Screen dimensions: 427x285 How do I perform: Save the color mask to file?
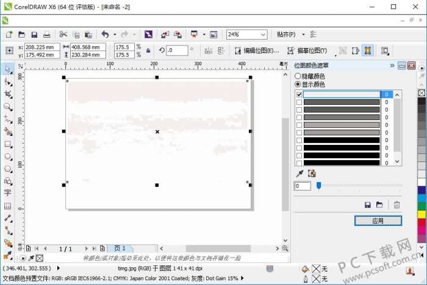coord(368,205)
